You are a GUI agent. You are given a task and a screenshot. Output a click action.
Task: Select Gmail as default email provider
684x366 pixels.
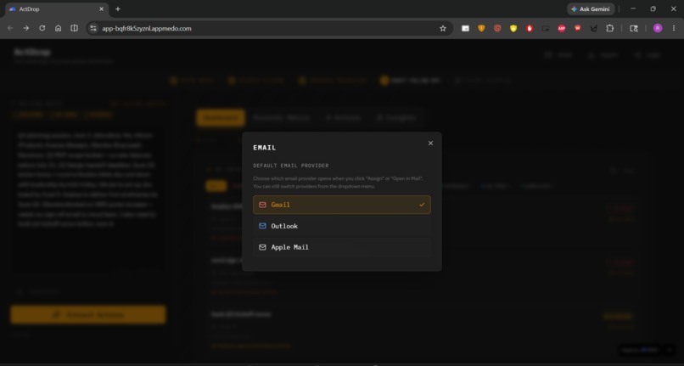(341, 205)
